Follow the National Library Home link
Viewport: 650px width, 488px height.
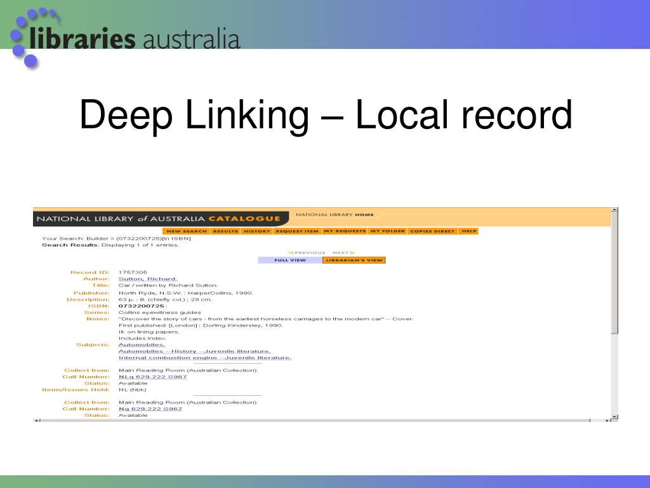(x=335, y=215)
